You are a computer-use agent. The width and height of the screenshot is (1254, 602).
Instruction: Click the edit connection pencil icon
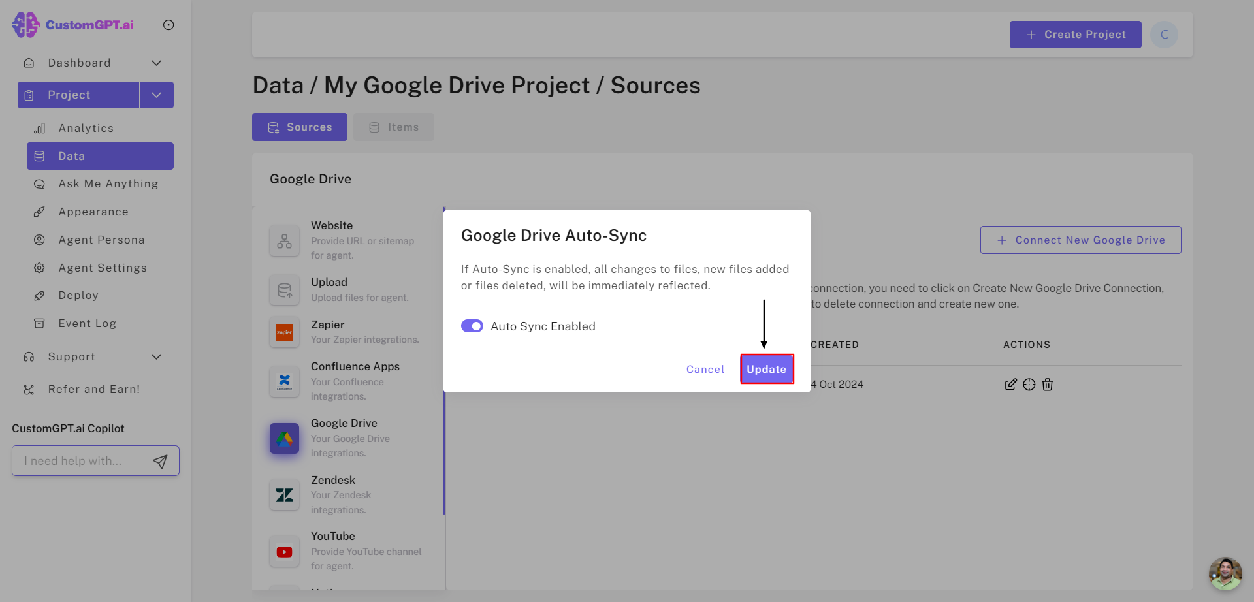[x=1010, y=385]
